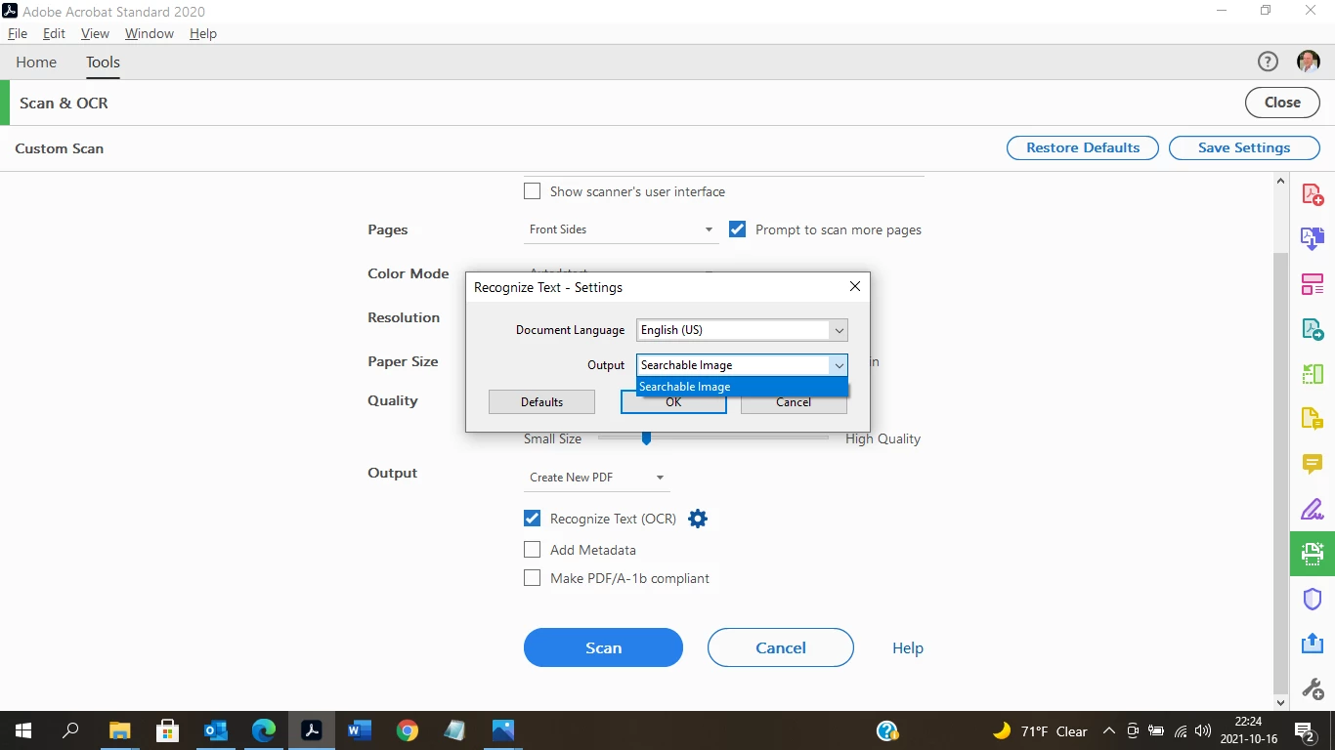Click the Defaults button in the dialog

click(541, 402)
